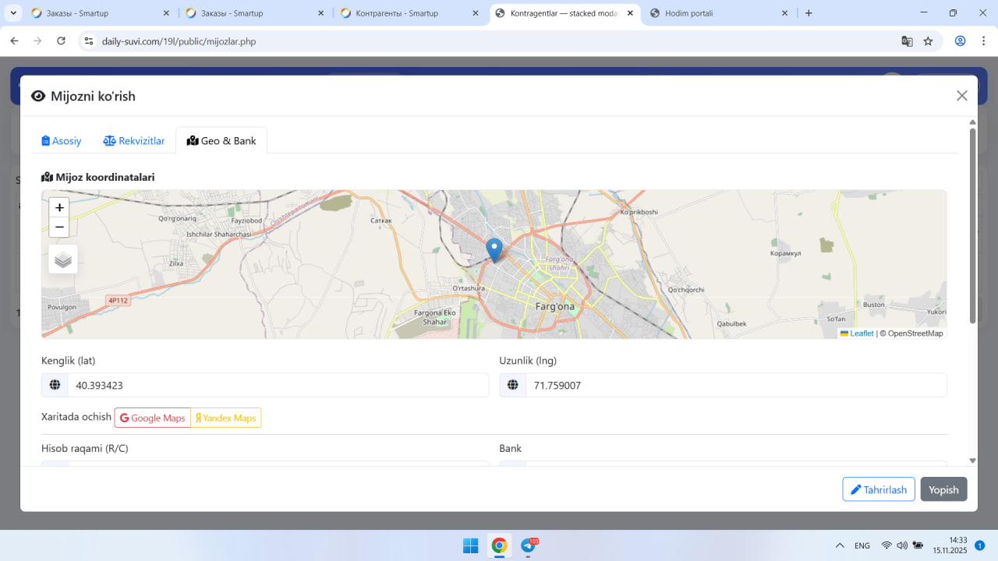This screenshot has height=561, width=998.
Task: Click the Kenglik latitude input field
Action: (x=278, y=385)
